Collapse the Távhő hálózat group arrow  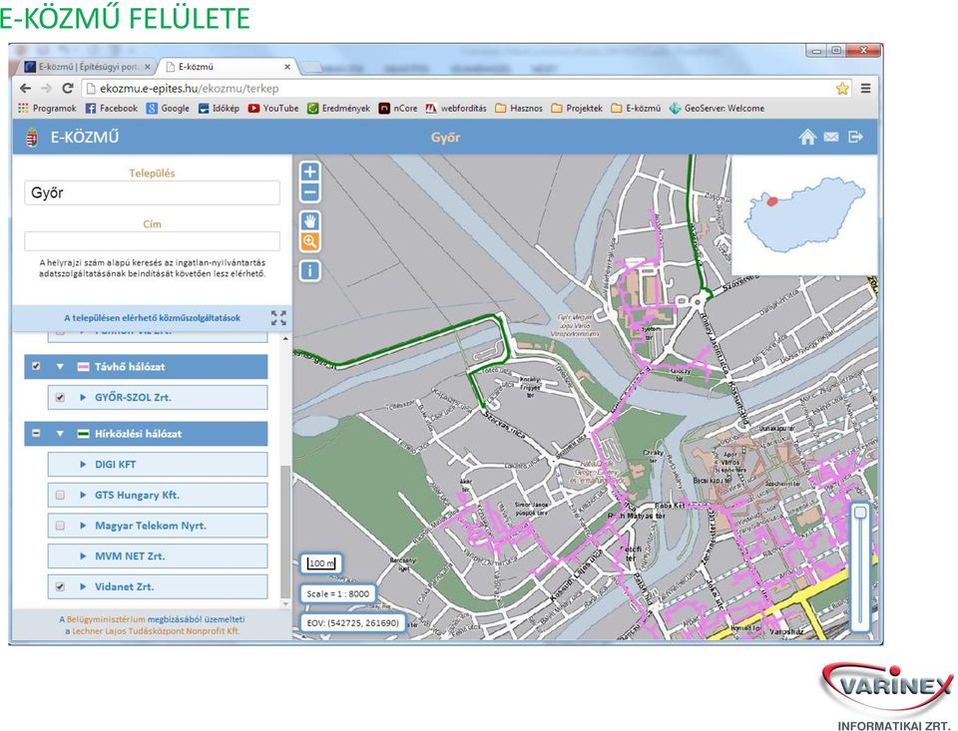[60, 366]
